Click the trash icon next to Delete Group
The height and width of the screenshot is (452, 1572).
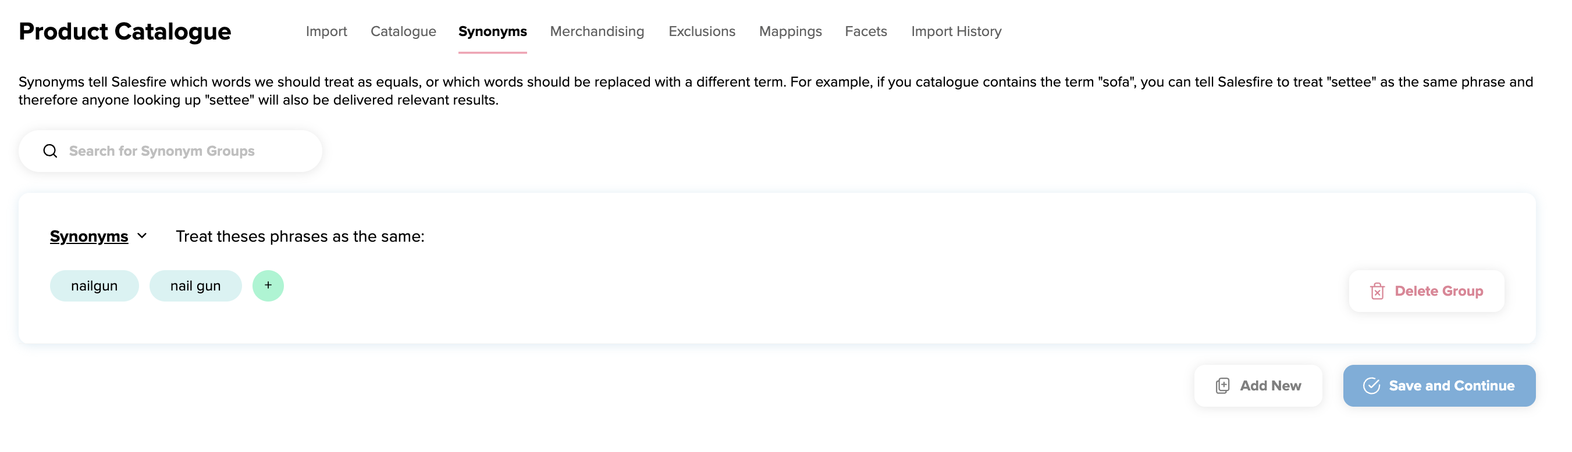[1378, 290]
